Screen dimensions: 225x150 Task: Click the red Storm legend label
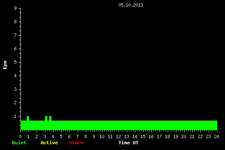coord(76,143)
